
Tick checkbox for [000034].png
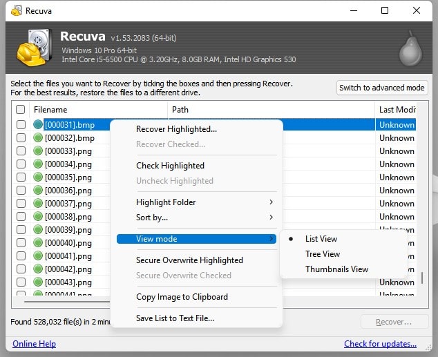pos(21,164)
